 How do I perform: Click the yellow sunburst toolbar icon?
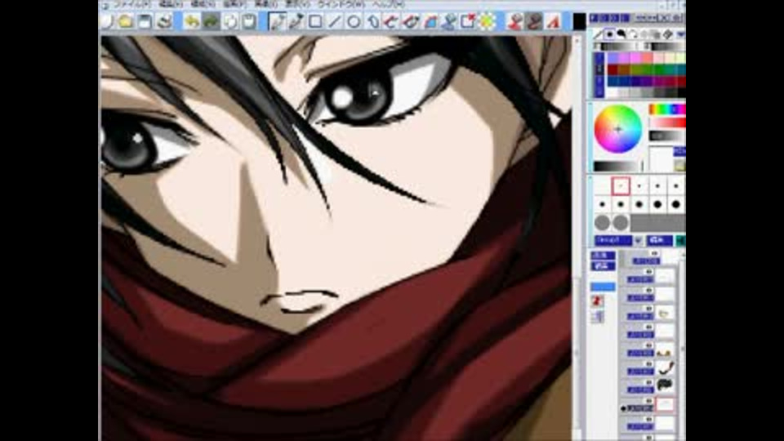pos(487,21)
